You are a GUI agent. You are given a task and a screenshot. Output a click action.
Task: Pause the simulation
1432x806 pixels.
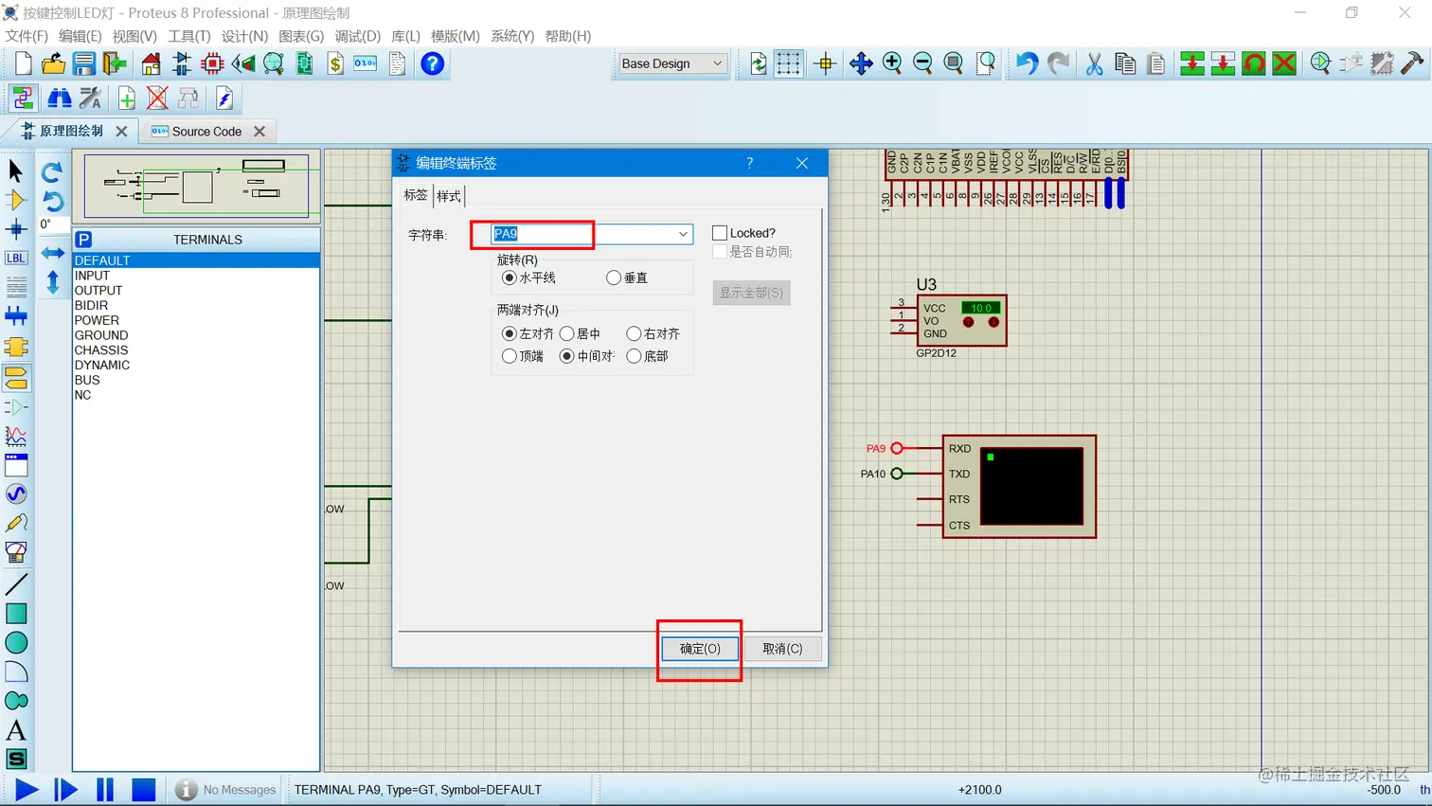[x=105, y=789]
